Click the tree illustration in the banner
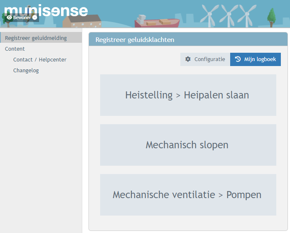 coord(272,16)
